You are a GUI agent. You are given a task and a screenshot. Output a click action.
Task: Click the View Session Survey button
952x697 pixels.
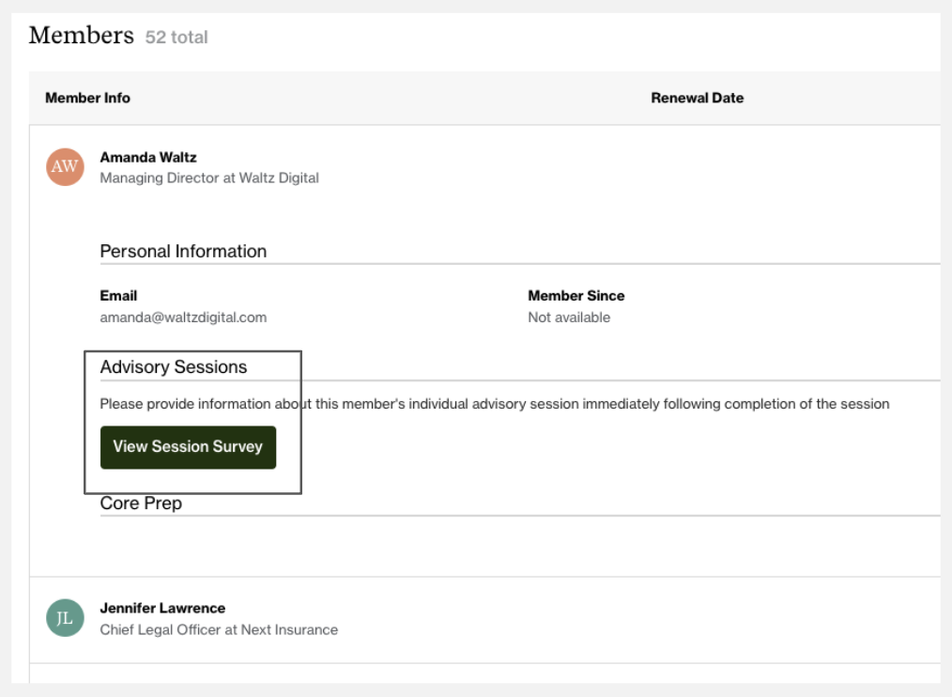(188, 447)
